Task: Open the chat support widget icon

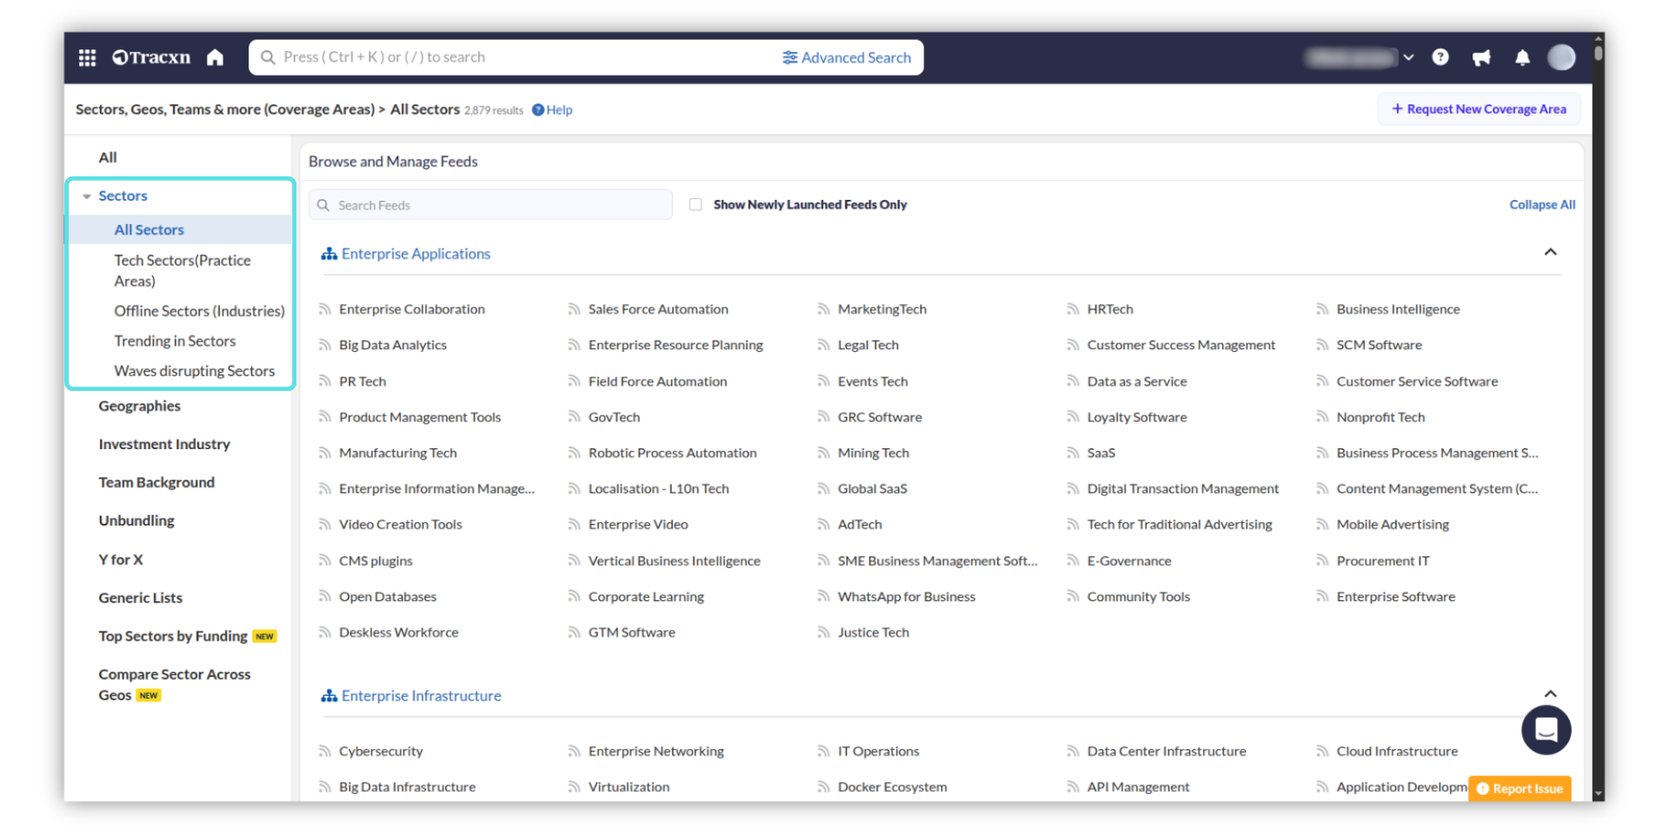Action: click(1546, 730)
